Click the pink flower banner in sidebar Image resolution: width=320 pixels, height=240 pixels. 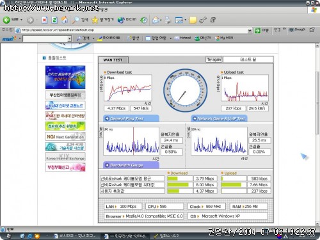coord(65,167)
